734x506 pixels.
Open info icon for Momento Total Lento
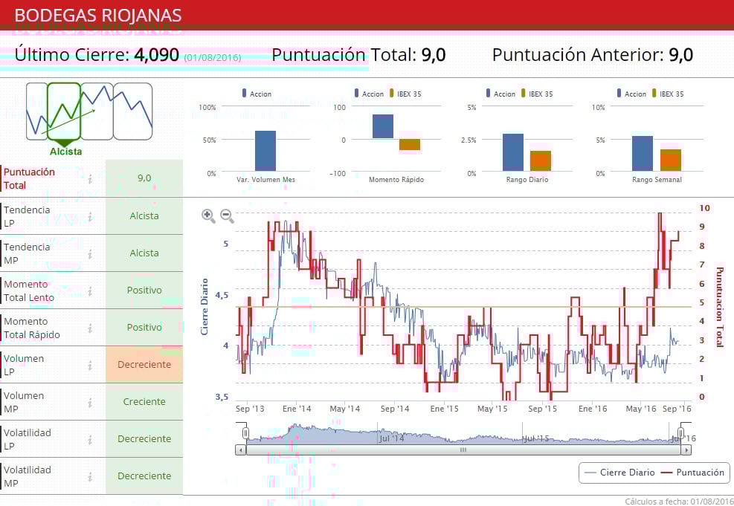pyautogui.click(x=90, y=291)
